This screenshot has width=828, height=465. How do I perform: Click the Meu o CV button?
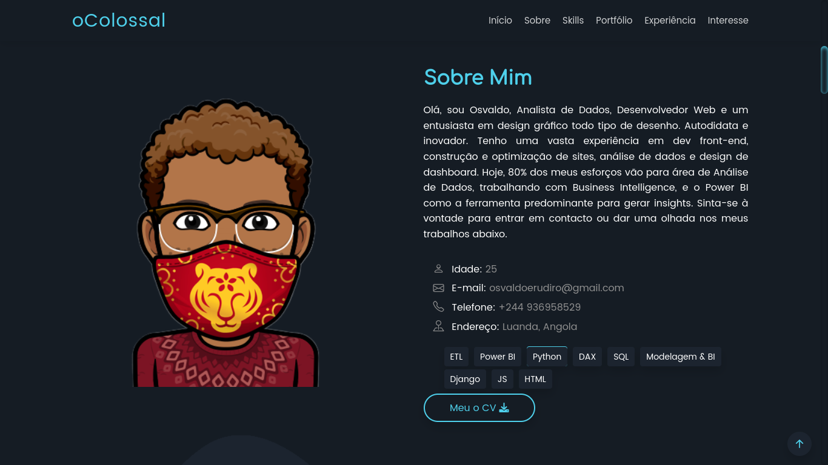click(479, 407)
